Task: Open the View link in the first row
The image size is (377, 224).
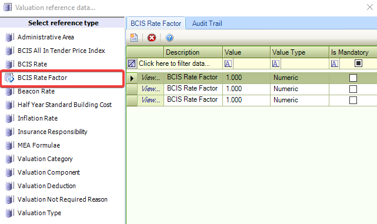Action: [151, 78]
